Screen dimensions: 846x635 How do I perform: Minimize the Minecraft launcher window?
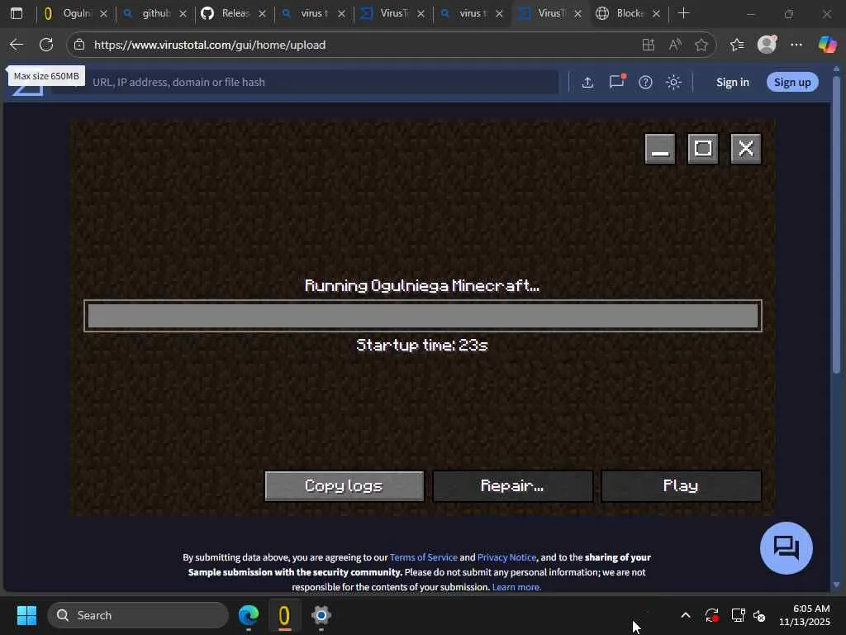click(660, 149)
